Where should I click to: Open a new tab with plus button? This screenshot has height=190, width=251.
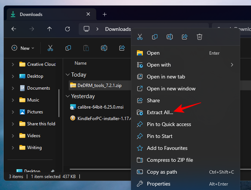[x=105, y=15]
